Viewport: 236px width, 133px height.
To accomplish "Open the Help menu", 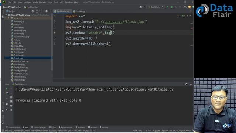I will [x=76, y=3].
